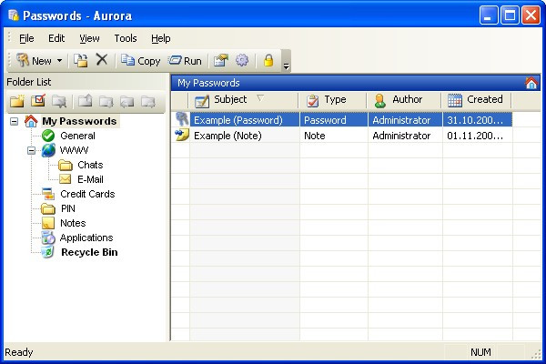Click the globe icon beside WWW
The height and width of the screenshot is (364, 546).
click(48, 150)
